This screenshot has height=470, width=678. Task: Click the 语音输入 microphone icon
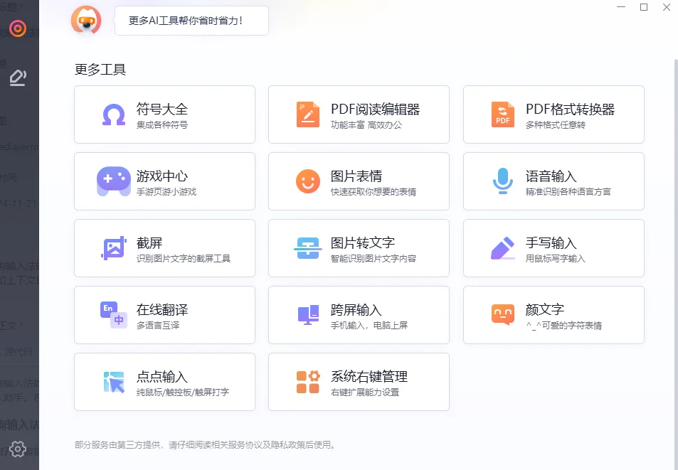[x=503, y=181]
